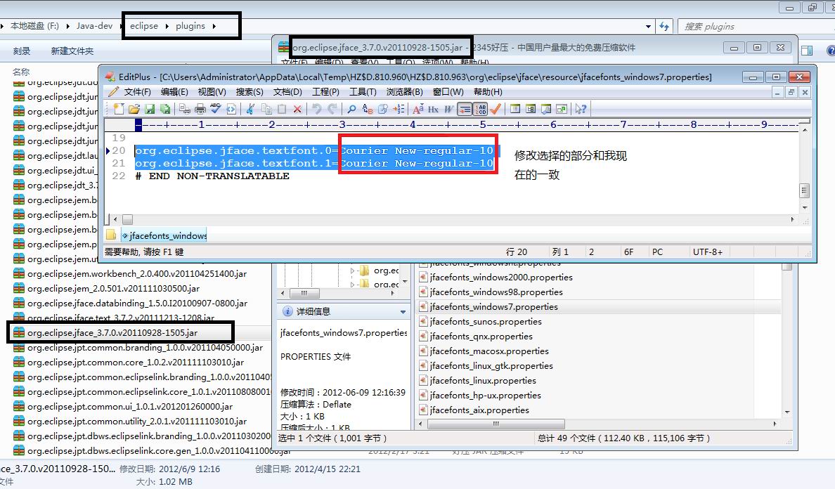This screenshot has height=489, width=835.
Task: Toggle line numbers display button
Action: point(480,109)
